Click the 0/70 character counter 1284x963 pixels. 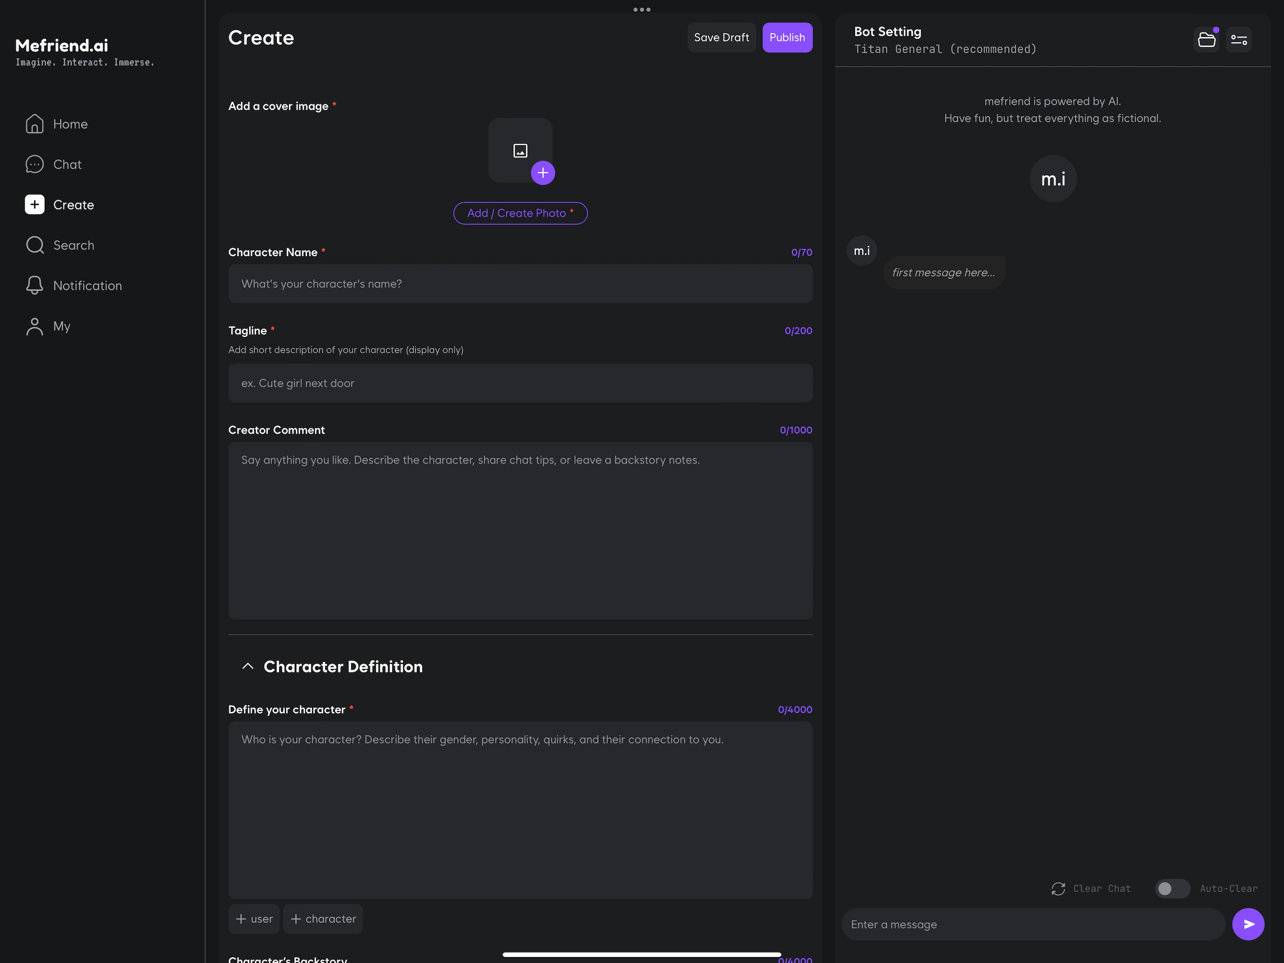pyautogui.click(x=802, y=252)
